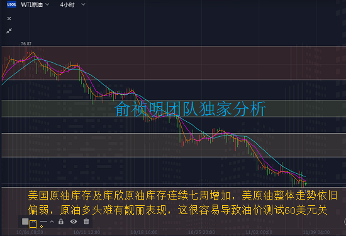The height and width of the screenshot is (236, 346).
Task: Select the line style dash icon
Action: [x=43, y=221]
